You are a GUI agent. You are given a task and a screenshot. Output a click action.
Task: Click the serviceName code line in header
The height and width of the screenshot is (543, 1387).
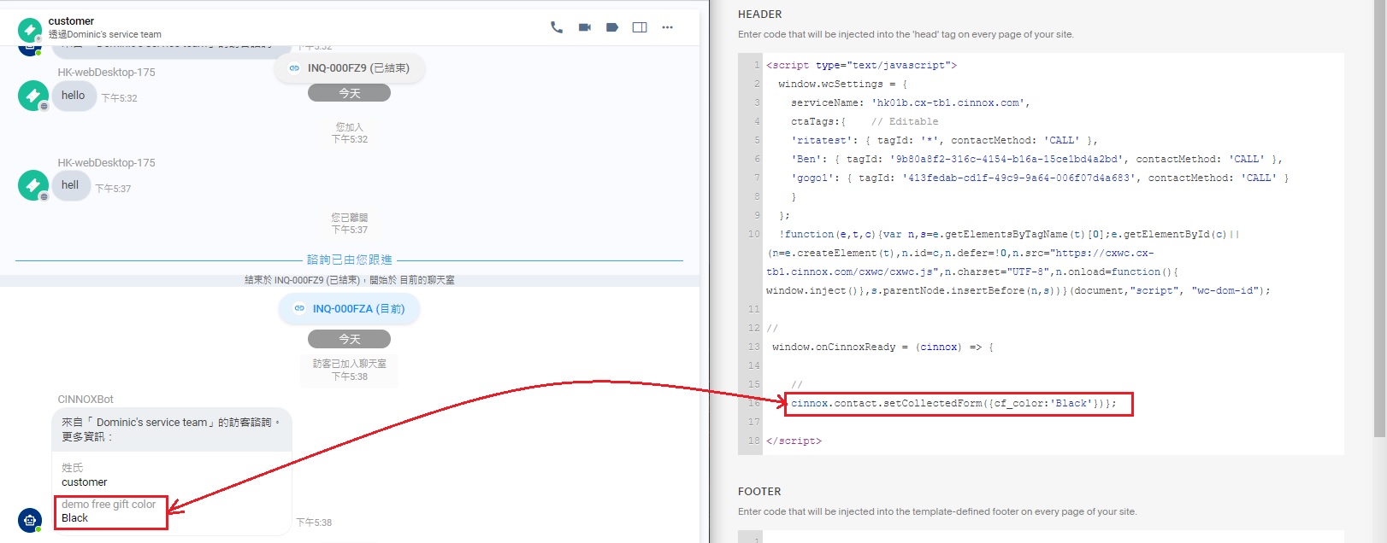(x=910, y=103)
